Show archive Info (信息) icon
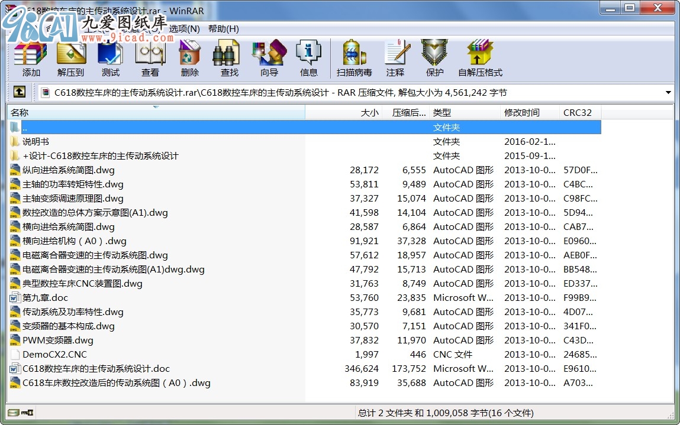The image size is (680, 425). tap(308, 58)
